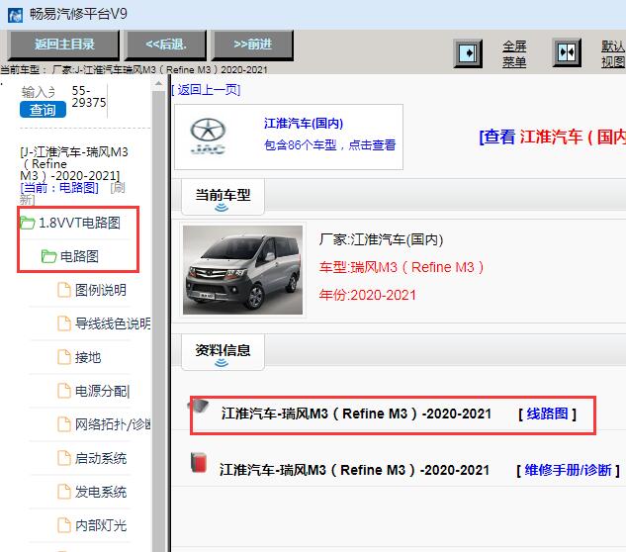Open the 启动系统 tree item
Screen dimensions: 626x552
point(101,458)
